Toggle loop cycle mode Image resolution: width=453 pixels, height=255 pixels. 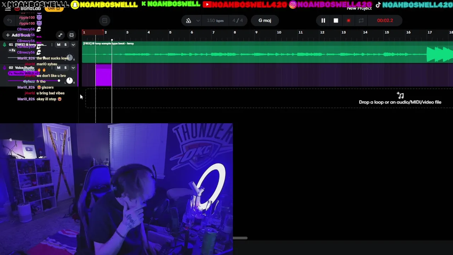point(361,21)
